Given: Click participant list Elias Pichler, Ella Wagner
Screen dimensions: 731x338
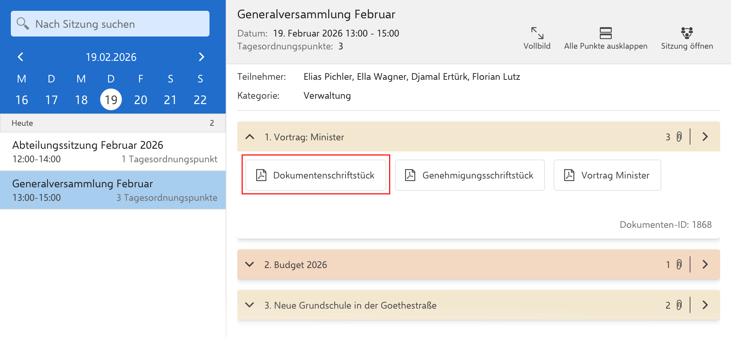Looking at the screenshot, I should pyautogui.click(x=412, y=77).
